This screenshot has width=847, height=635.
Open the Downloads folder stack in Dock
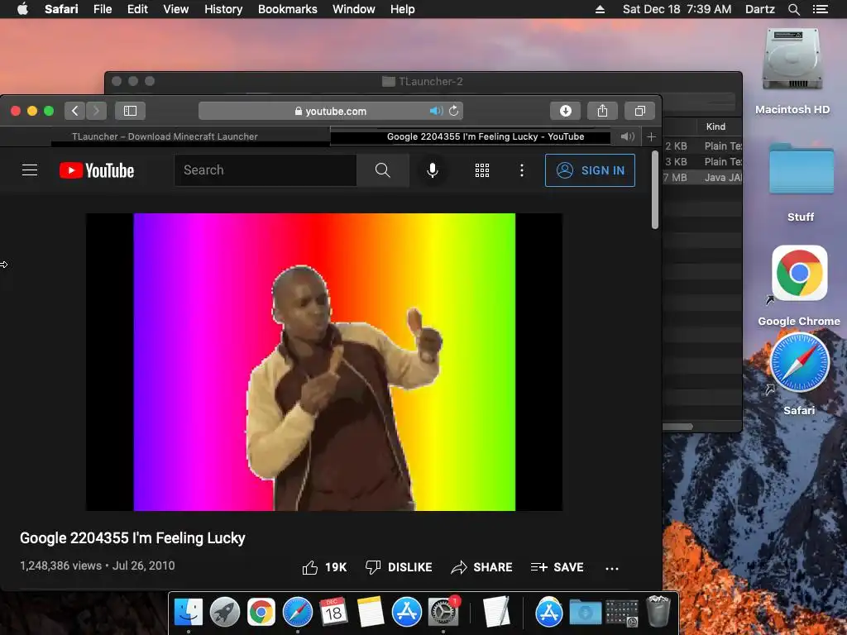point(586,613)
